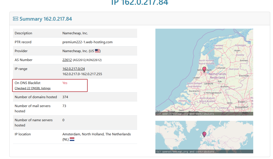Click the PTR record premium222-1.web-hosting.com value
This screenshot has width=273, height=159.
(x=87, y=42)
